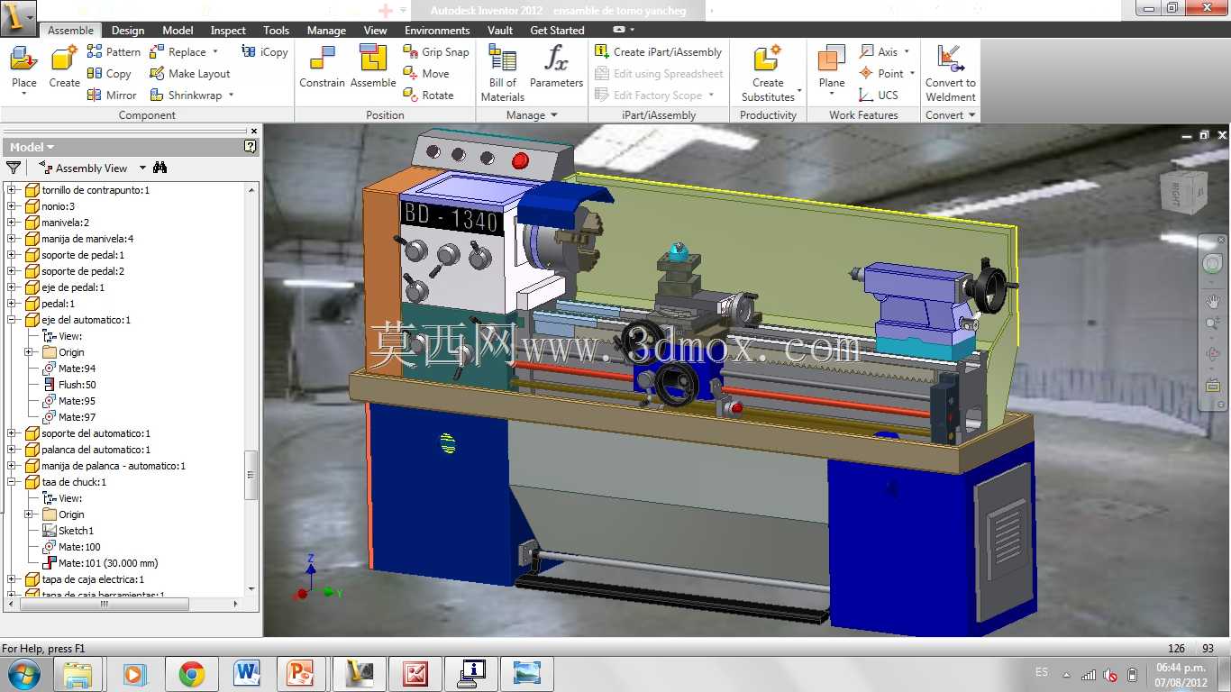This screenshot has height=692, width=1231.
Task: Click the UCS tool
Action: click(x=880, y=96)
